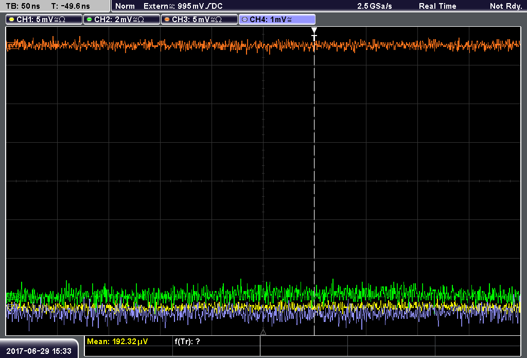
Task: Click the Not Rdy. status indicator
Action: pyautogui.click(x=506, y=6)
